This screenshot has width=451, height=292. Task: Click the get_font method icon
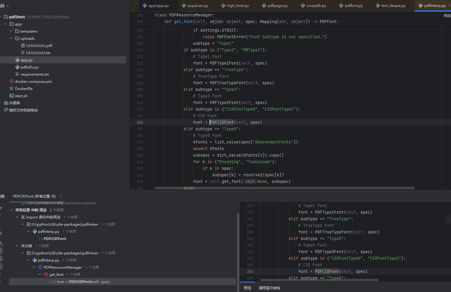pyautogui.click(x=46, y=275)
